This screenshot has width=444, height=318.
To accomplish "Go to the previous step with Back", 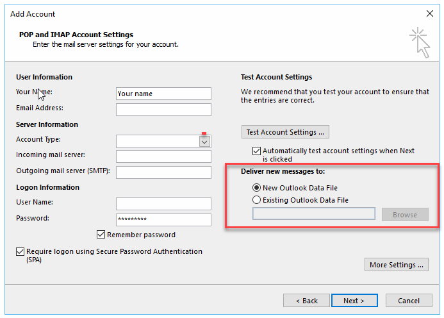I will 306,301.
